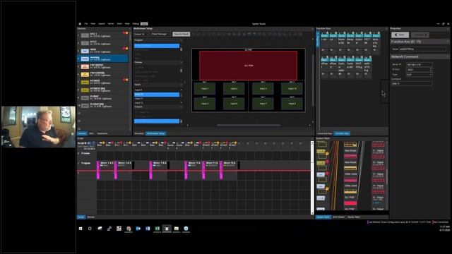
Task: Click the ALL PGM node in System Patch
Action: coord(350,203)
